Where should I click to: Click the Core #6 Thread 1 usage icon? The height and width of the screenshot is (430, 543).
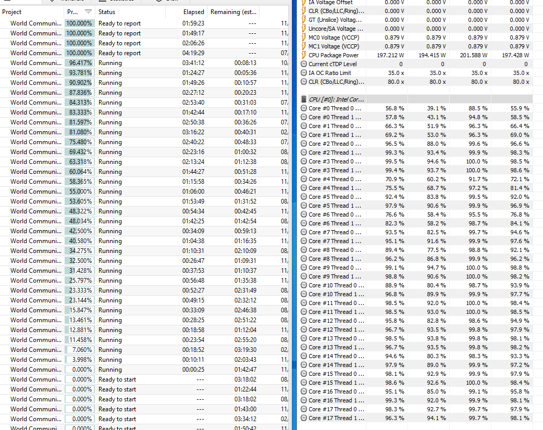pos(304,223)
